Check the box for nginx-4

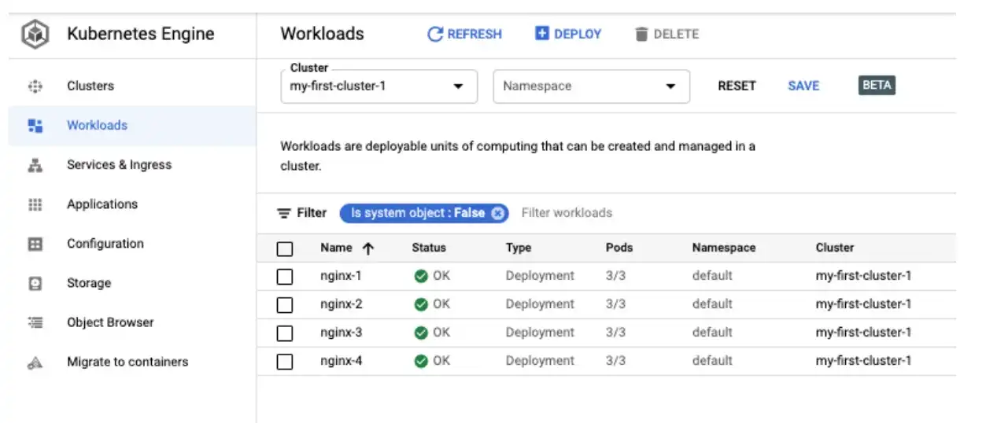pos(285,362)
